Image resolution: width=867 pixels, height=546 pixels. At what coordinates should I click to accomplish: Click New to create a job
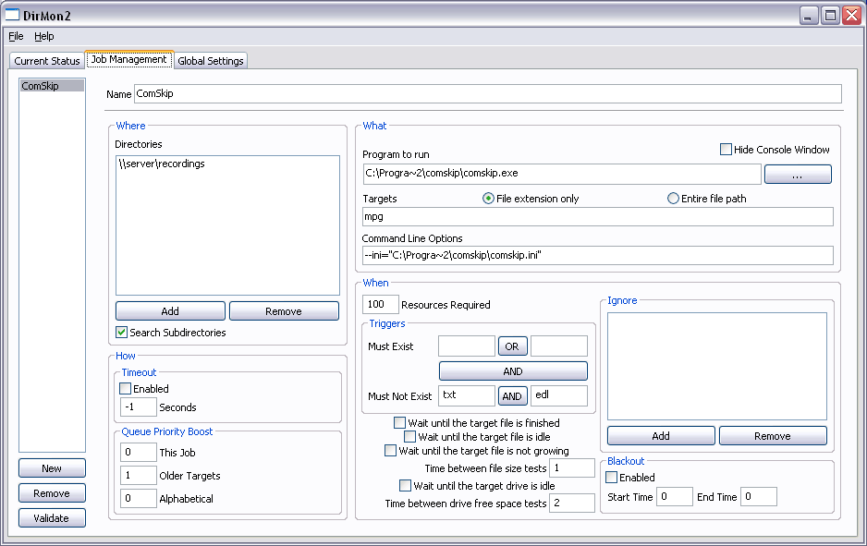coord(52,468)
